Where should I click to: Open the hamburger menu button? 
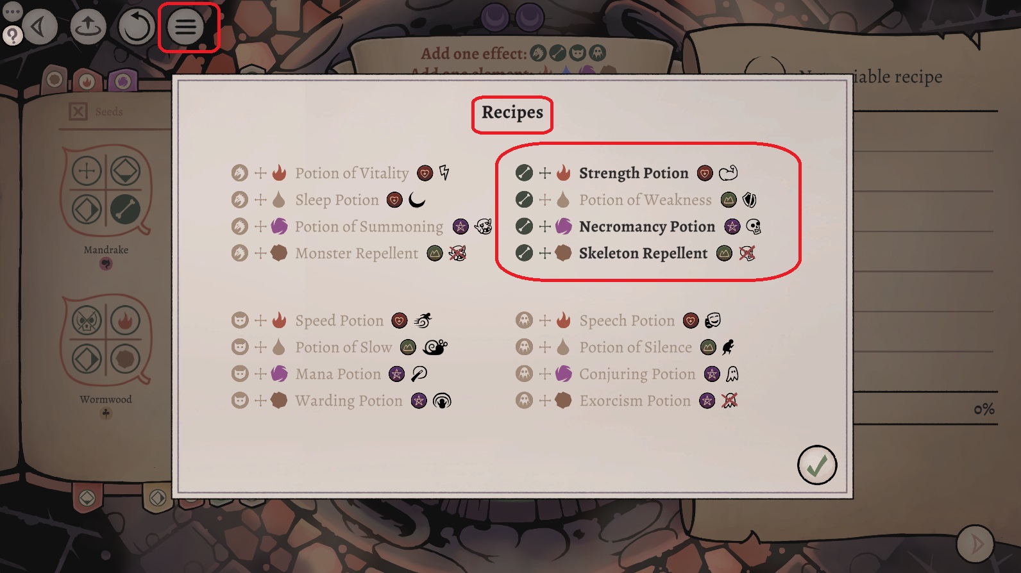point(186,27)
